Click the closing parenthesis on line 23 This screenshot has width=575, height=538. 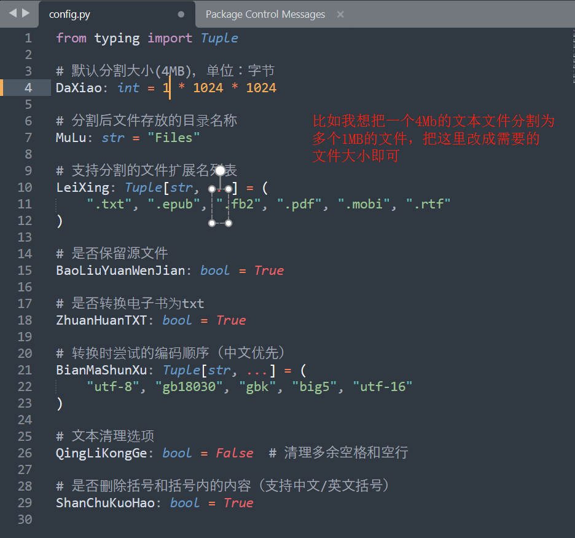coord(60,404)
